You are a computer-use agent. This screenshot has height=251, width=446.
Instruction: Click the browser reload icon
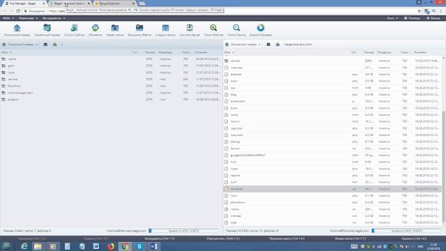pyautogui.click(x=18, y=11)
